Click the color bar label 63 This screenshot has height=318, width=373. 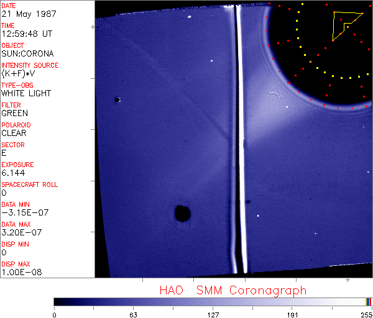point(133,315)
